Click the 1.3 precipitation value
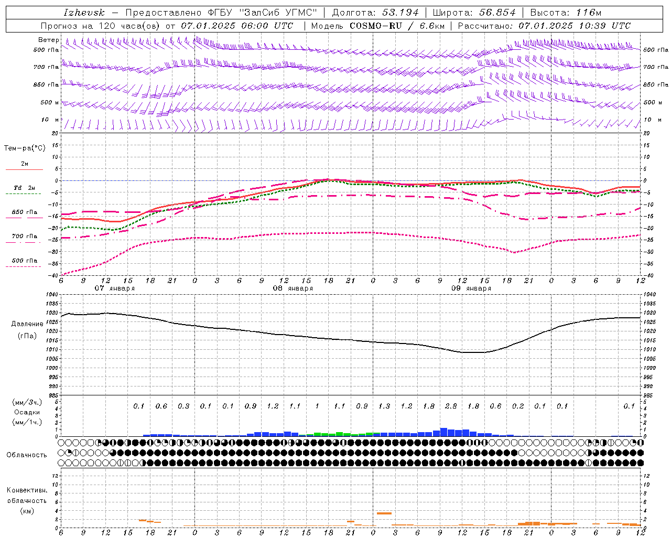 click(384, 406)
